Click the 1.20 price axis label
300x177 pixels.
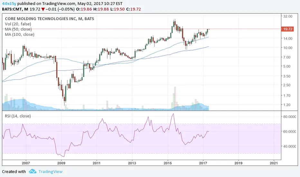(287, 105)
